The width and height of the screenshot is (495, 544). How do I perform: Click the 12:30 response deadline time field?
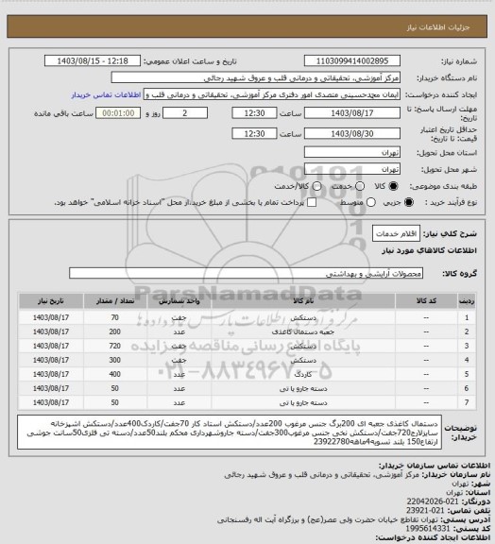[x=254, y=113]
